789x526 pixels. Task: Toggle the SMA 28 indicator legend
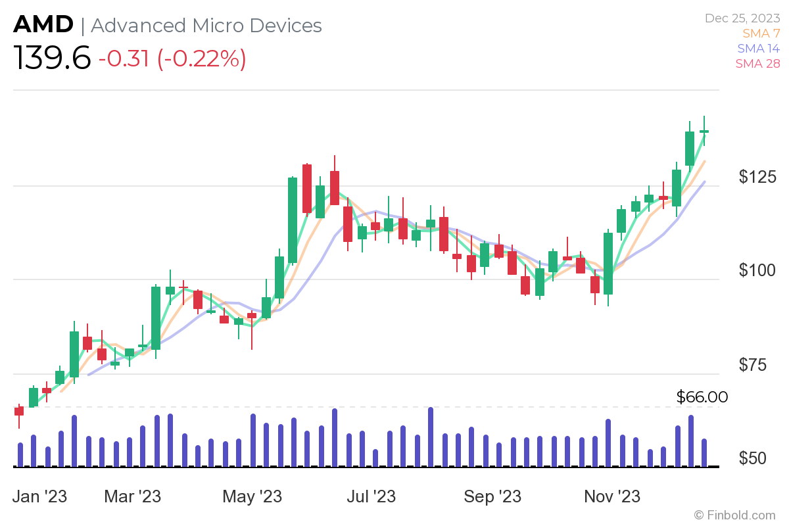pyautogui.click(x=757, y=63)
